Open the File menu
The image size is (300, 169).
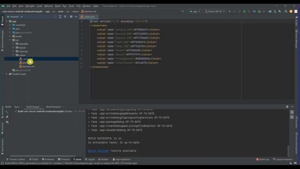pyautogui.click(x=8, y=6)
